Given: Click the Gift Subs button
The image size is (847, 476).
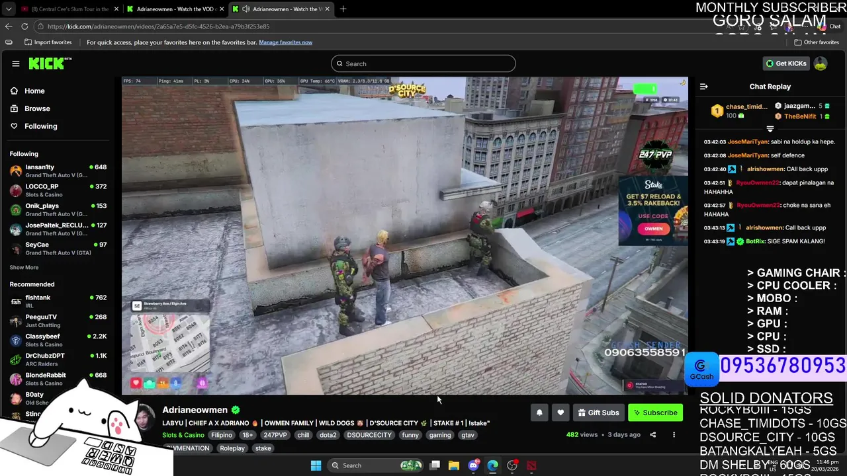Looking at the screenshot, I should 598,413.
